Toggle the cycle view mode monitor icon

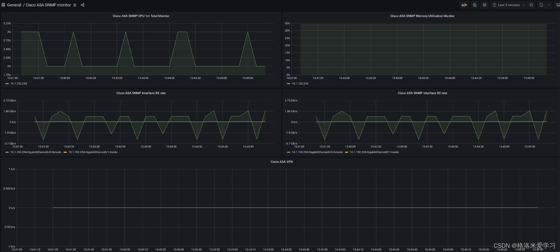pos(558,5)
